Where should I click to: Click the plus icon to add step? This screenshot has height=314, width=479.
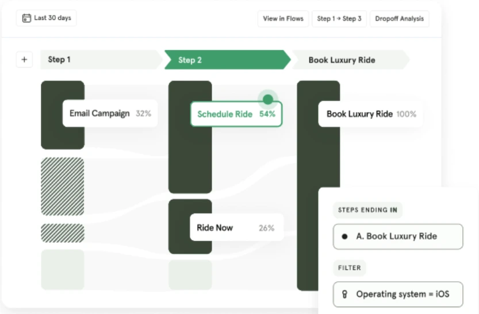pyautogui.click(x=24, y=60)
